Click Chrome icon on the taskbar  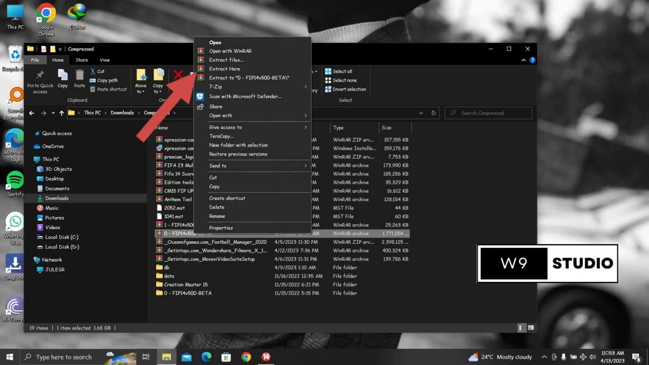pyautogui.click(x=246, y=357)
